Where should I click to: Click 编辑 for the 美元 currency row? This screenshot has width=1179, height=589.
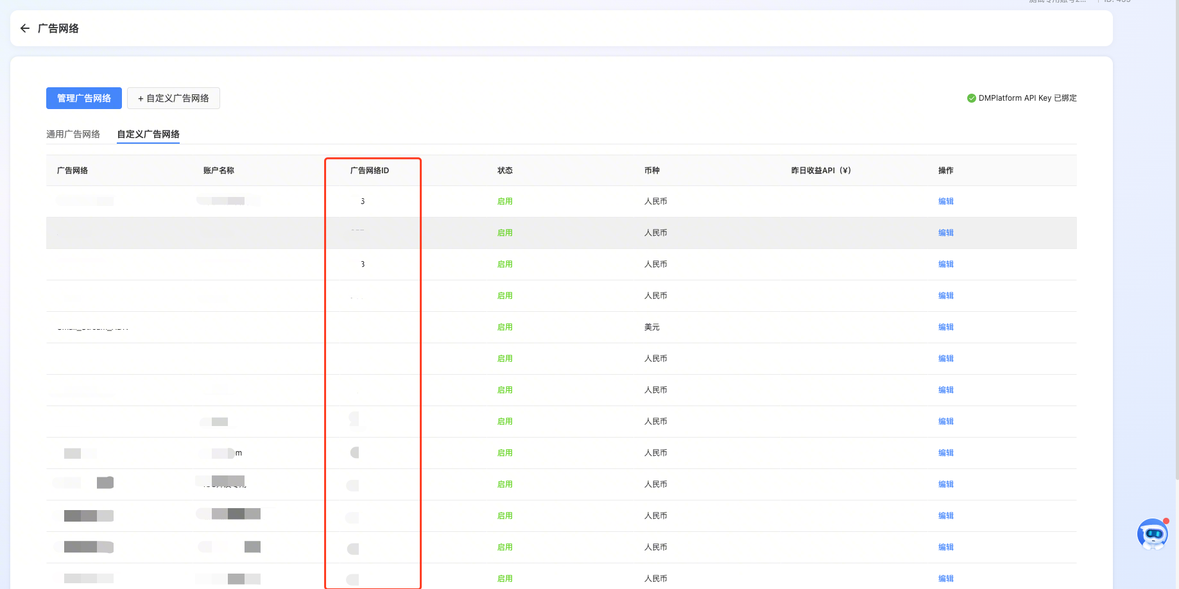click(945, 327)
